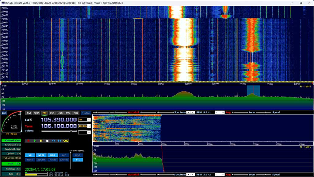Open the FM band dropdown beside LO
Image resolution: width=314 pixels, height=177 pixels.
pos(84,120)
